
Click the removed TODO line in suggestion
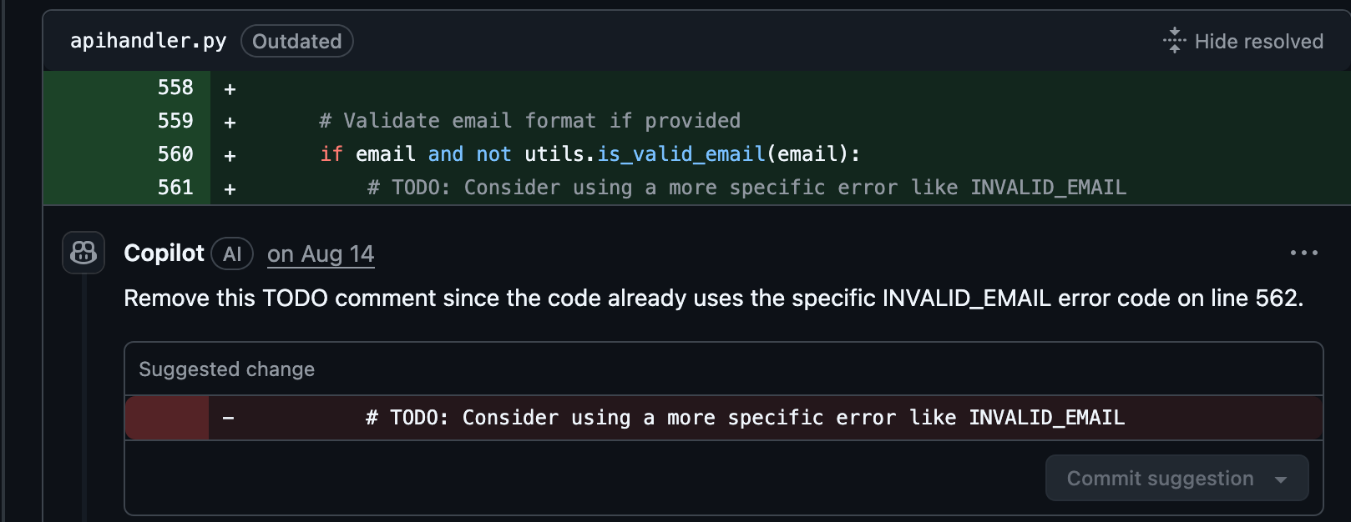[745, 418]
